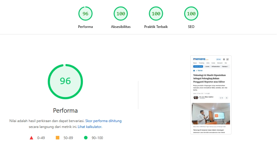Open the Skor performa dihitung link
277x145 pixels.
click(x=103, y=121)
